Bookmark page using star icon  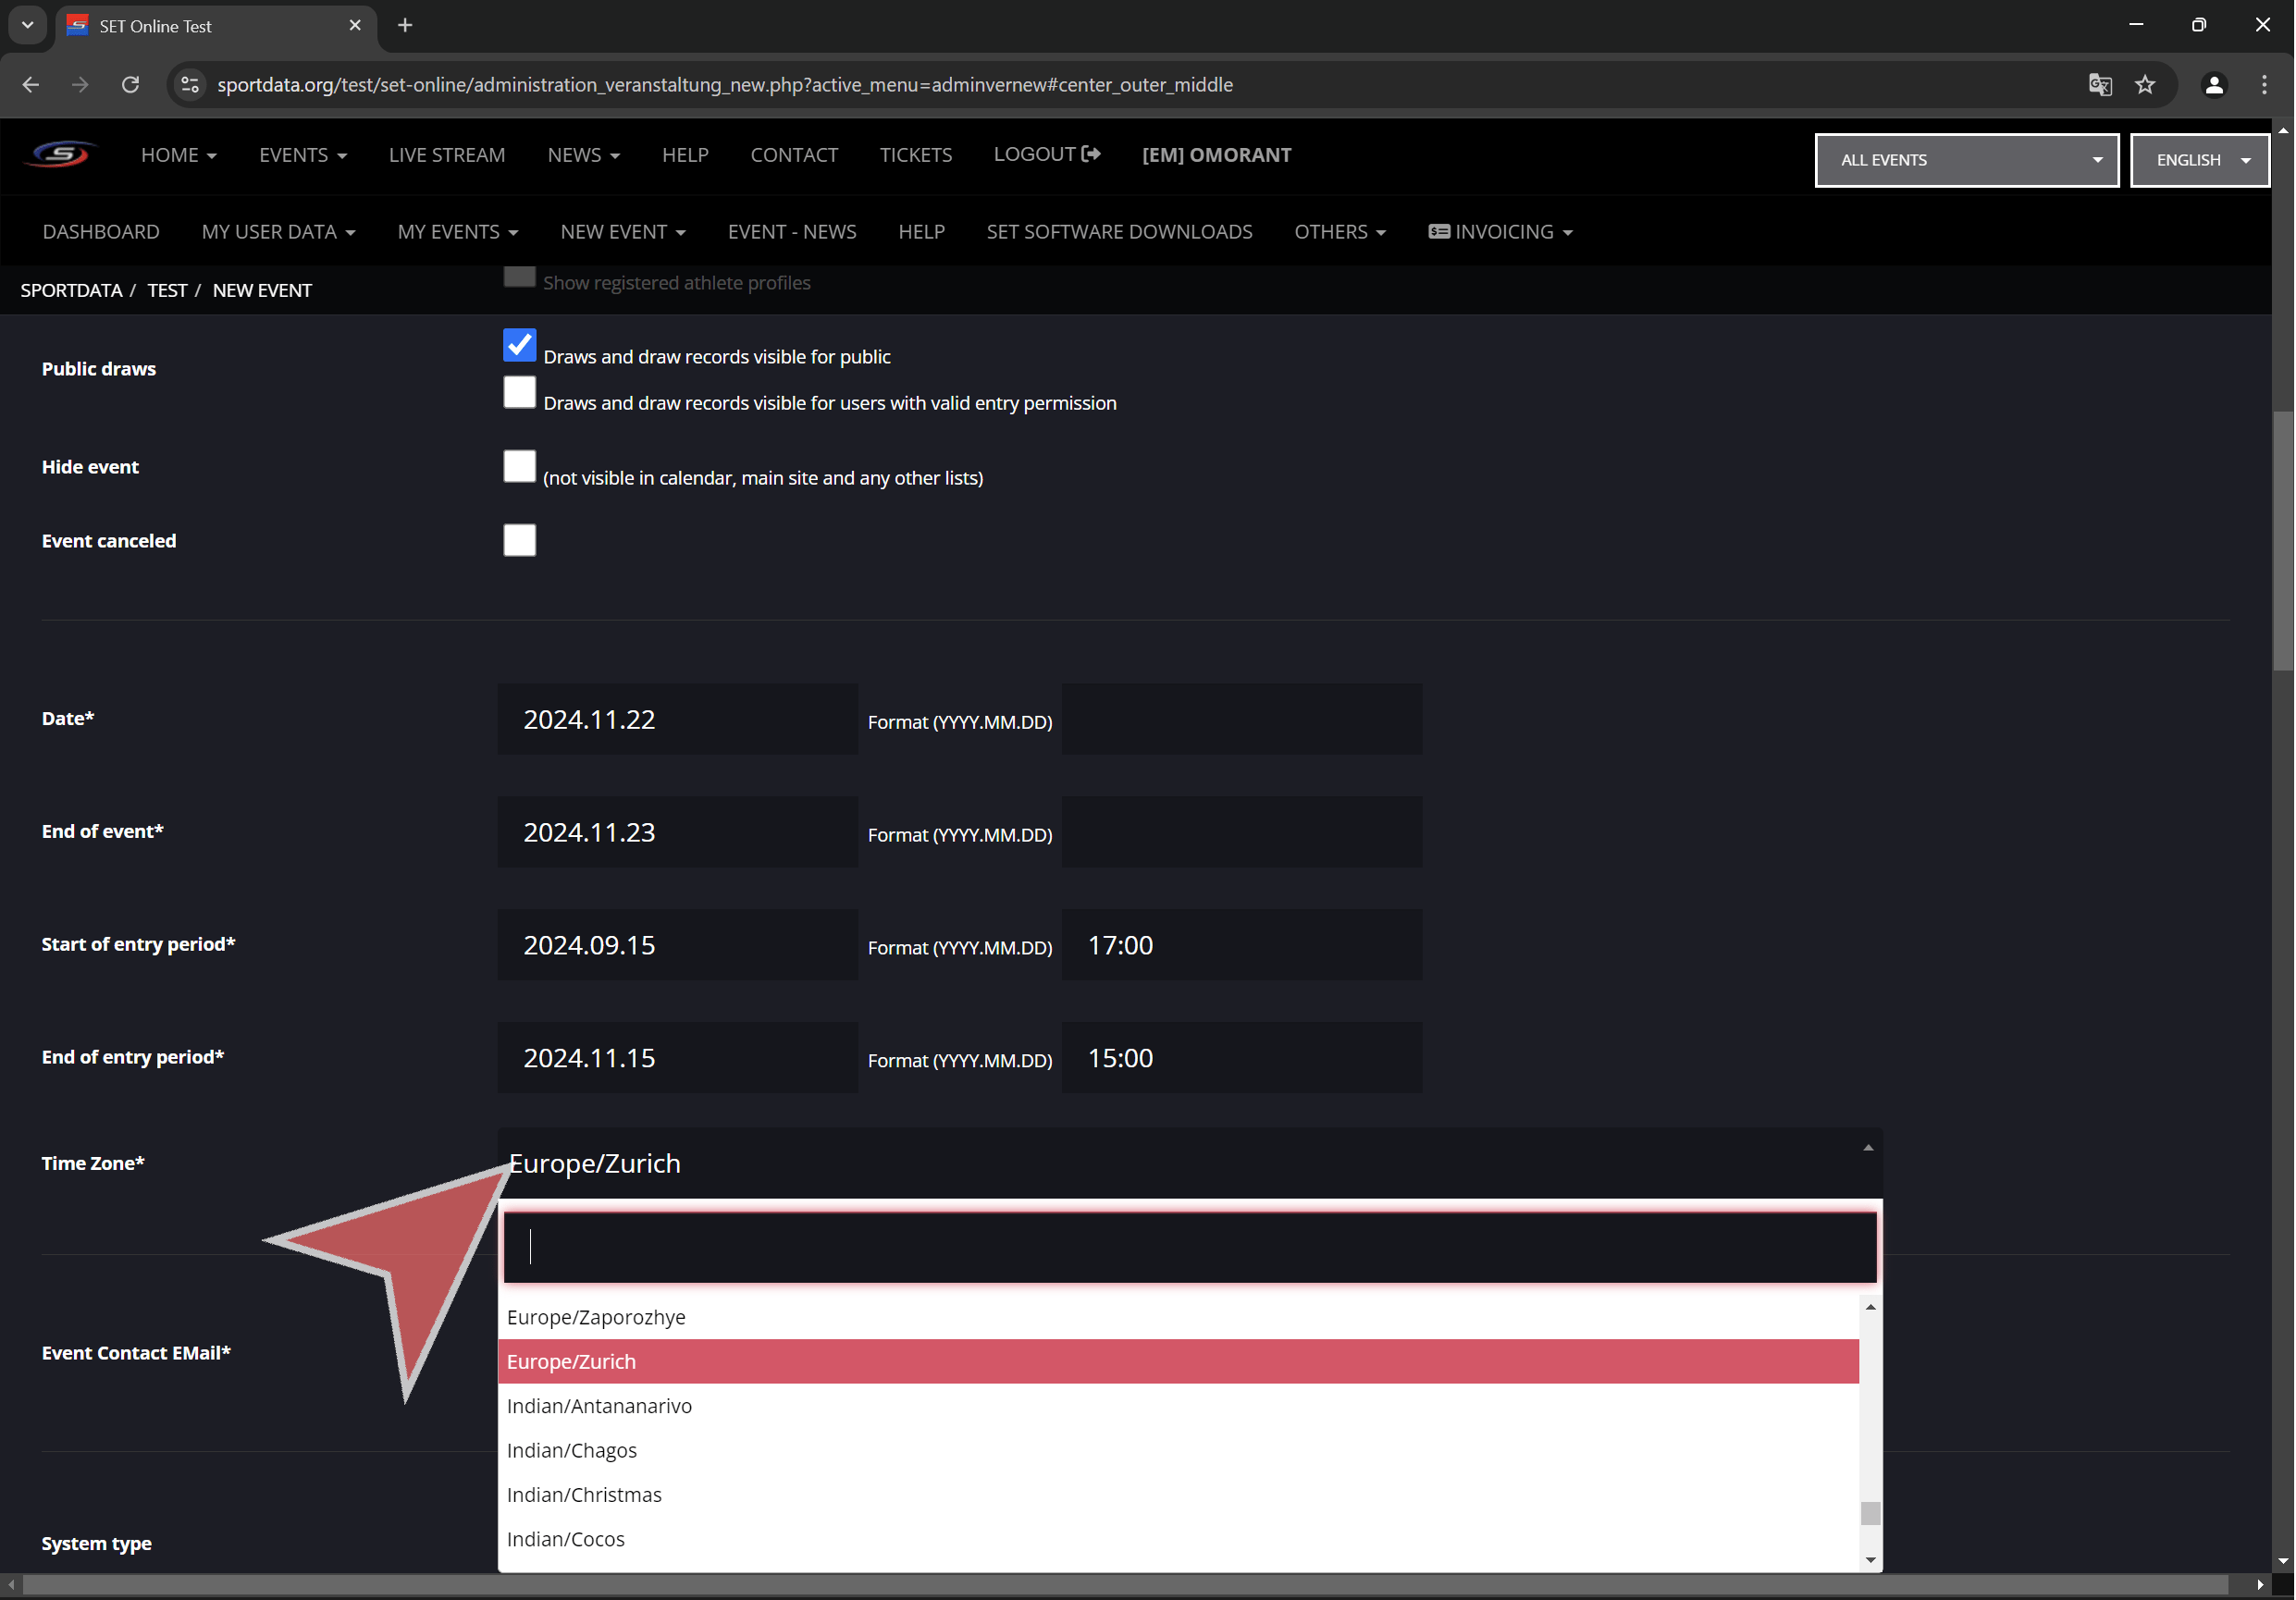pos(2145,85)
